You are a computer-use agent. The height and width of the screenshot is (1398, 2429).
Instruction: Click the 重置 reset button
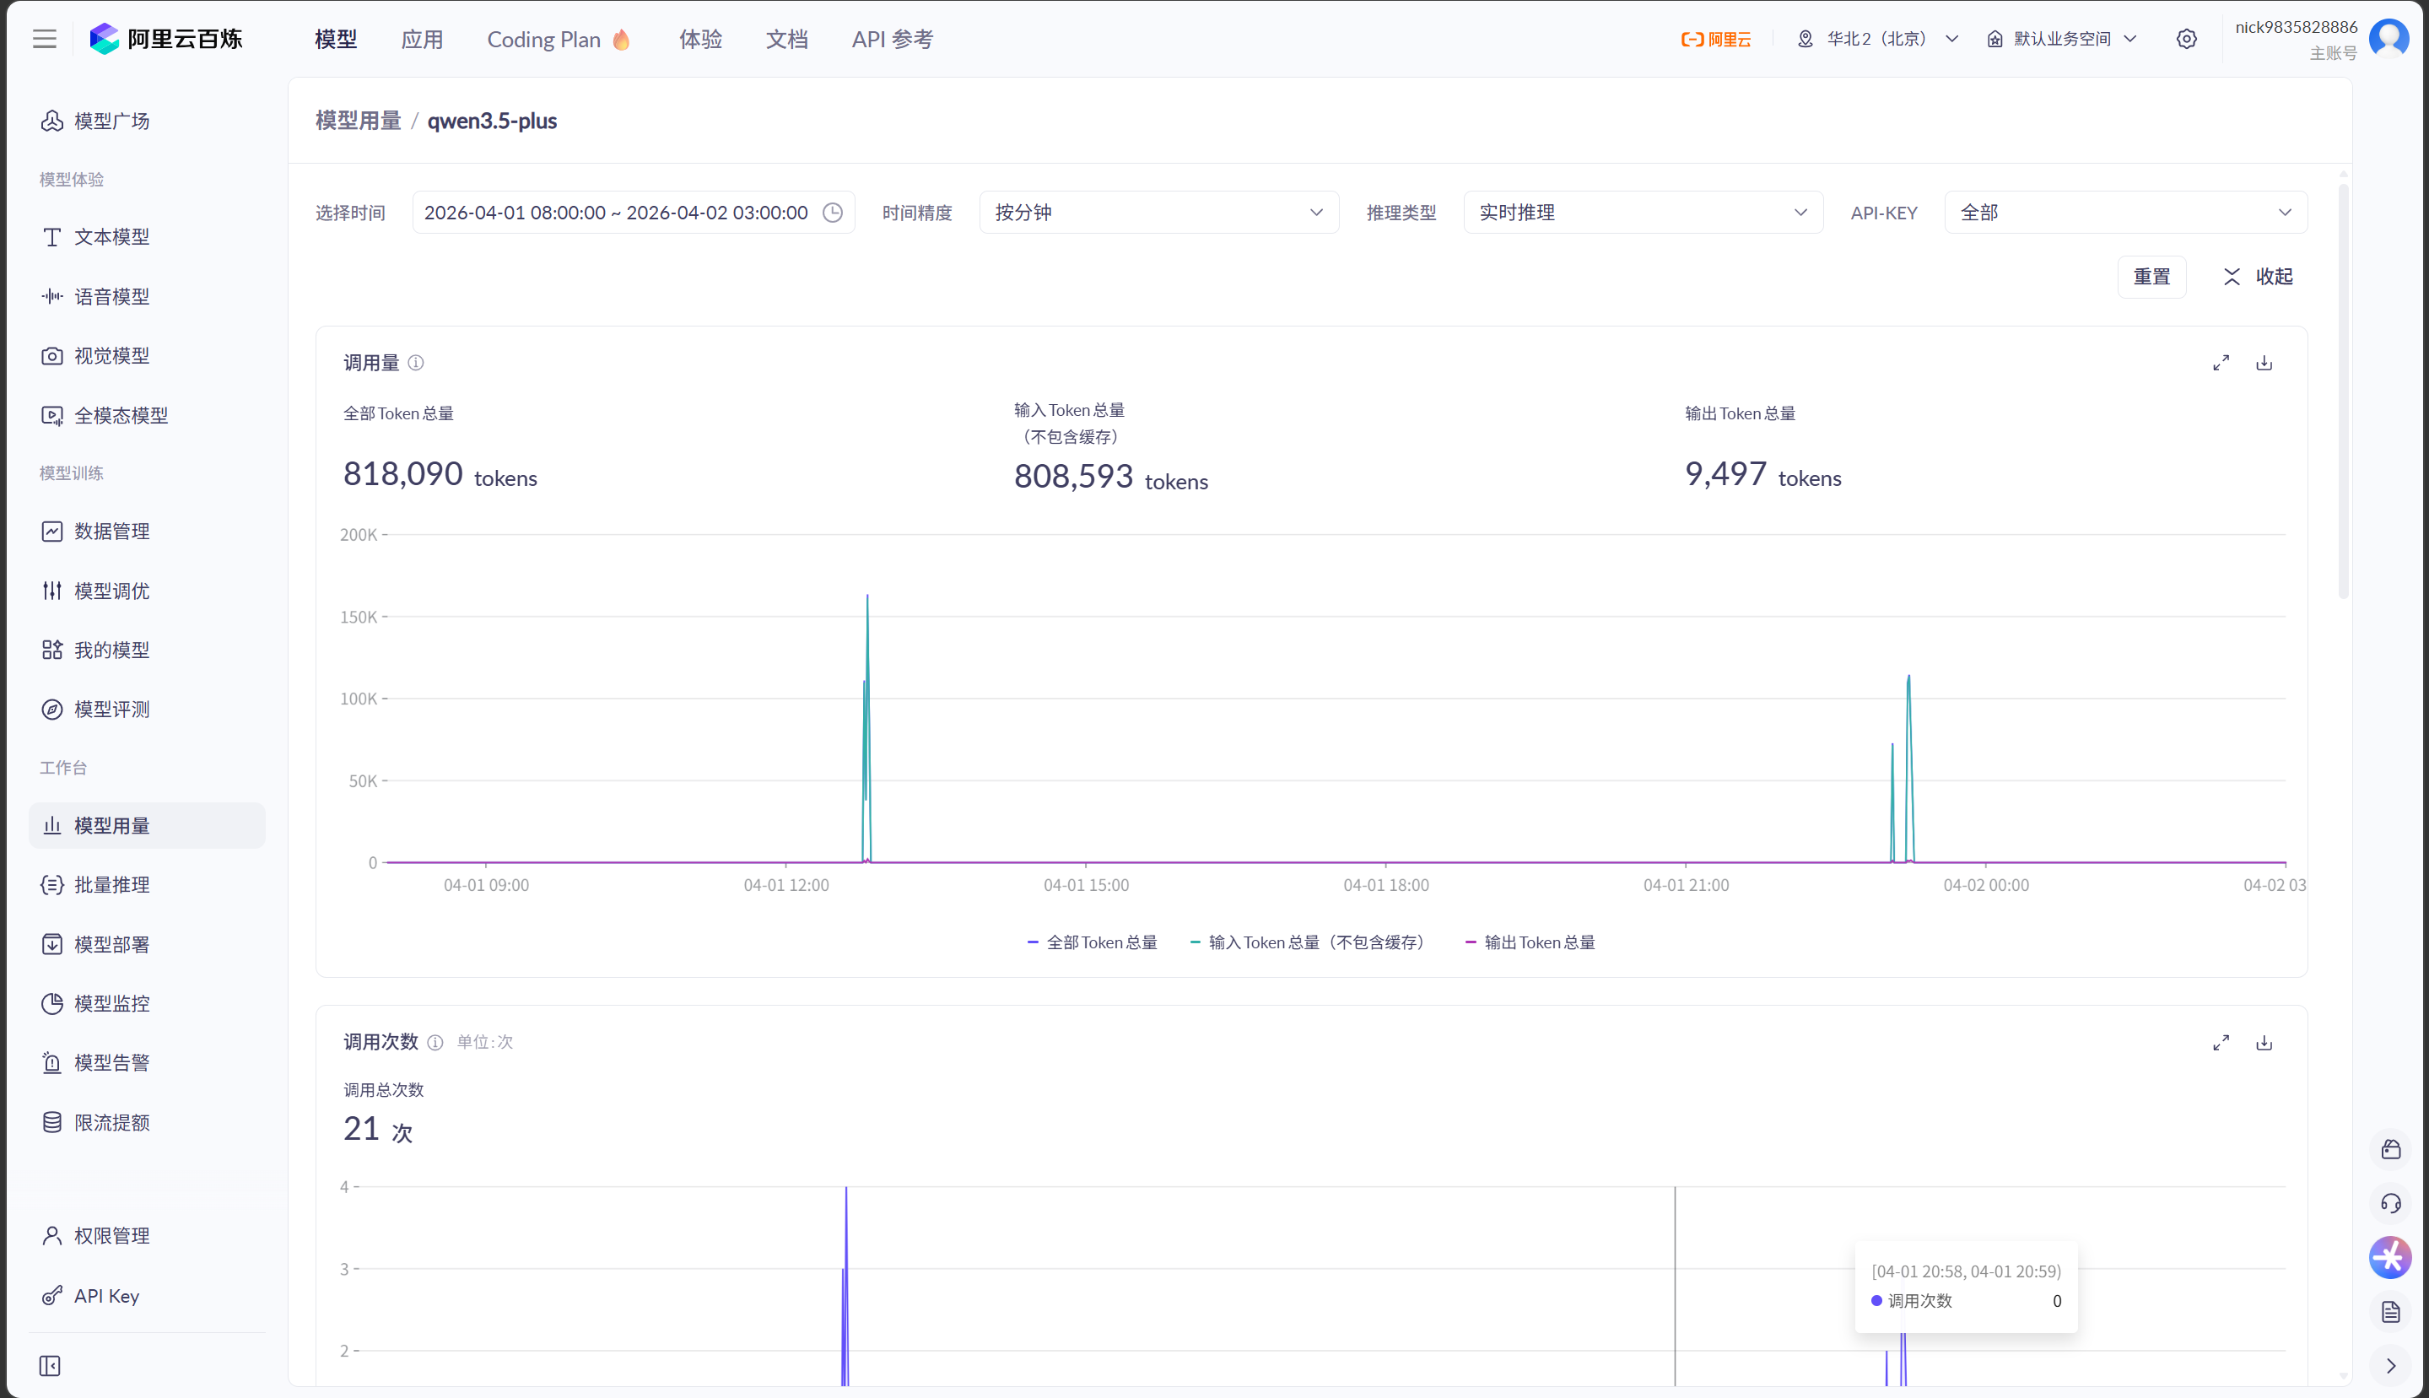click(x=2151, y=277)
